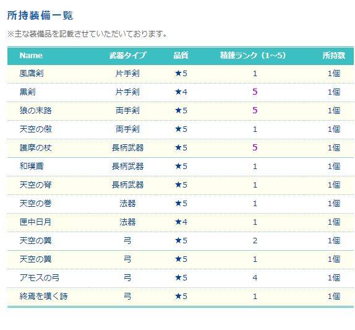Click 1個 count in the 天空の脊 row
The width and height of the screenshot is (355, 330).
334,185
